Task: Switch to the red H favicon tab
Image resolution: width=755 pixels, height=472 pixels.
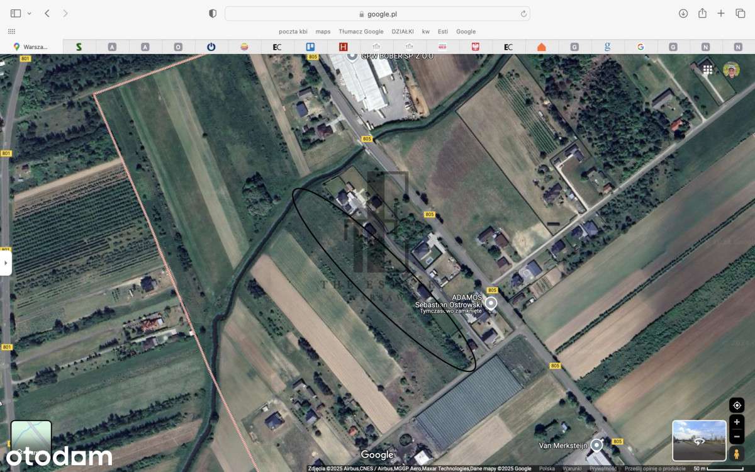Action: point(343,47)
